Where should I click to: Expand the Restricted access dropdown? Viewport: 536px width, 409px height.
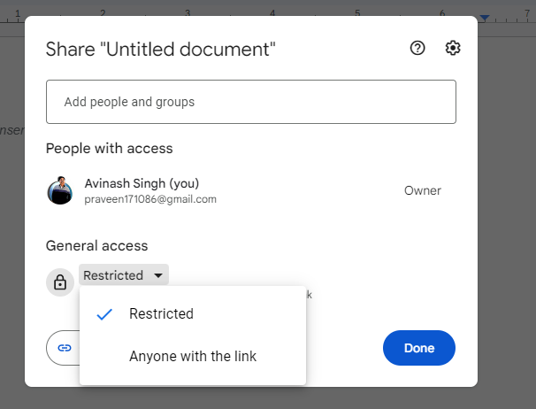124,274
